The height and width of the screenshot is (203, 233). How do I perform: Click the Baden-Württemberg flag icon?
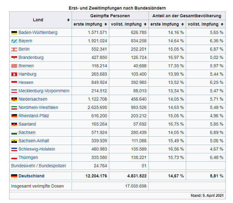click(14, 32)
